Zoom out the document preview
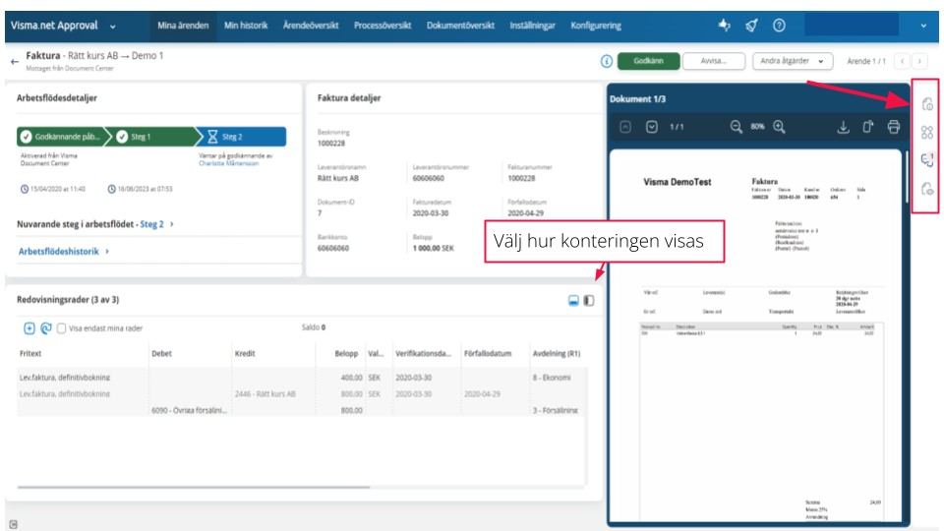Viewport: 944px width, 531px height. (736, 127)
